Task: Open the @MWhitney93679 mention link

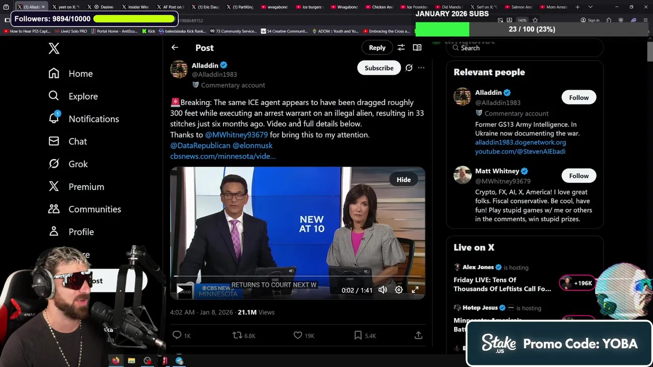Action: click(236, 135)
